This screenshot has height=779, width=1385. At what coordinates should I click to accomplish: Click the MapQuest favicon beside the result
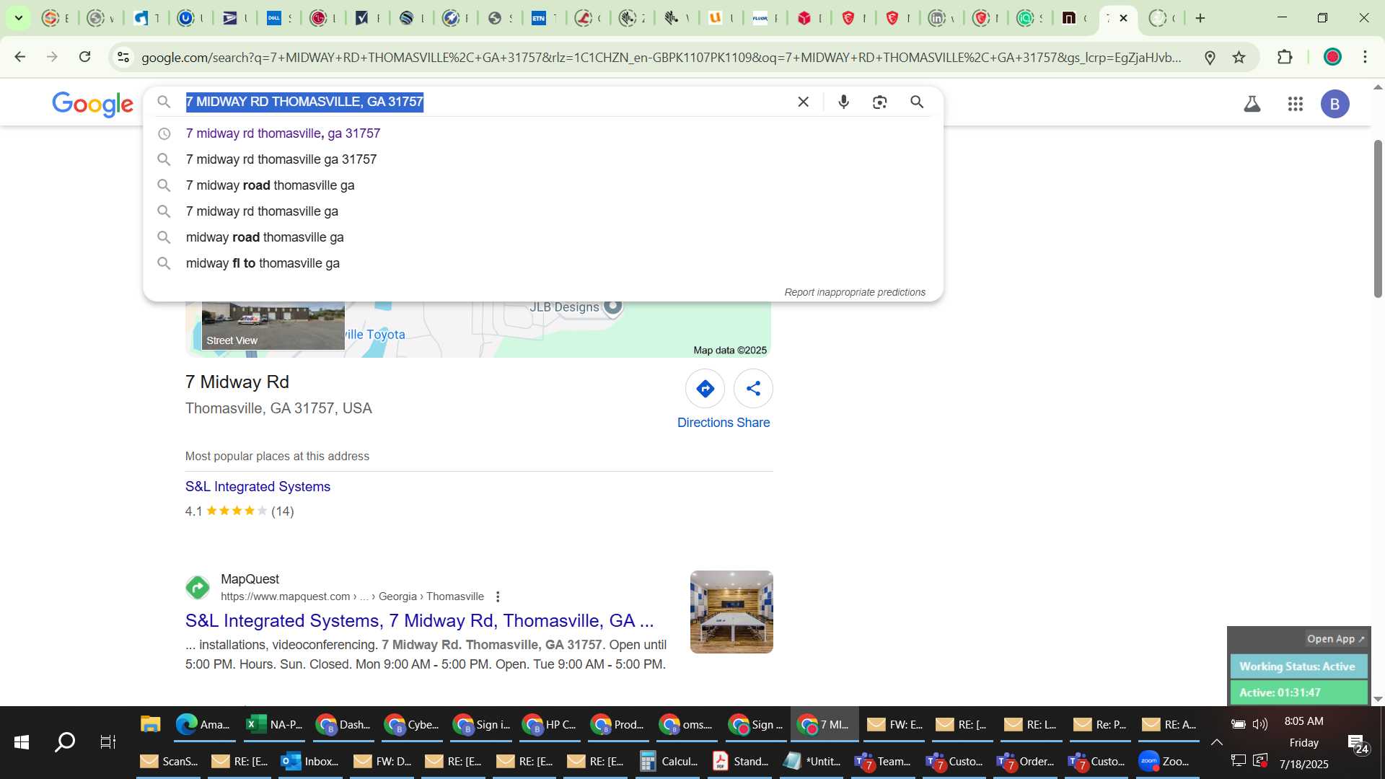pyautogui.click(x=198, y=587)
